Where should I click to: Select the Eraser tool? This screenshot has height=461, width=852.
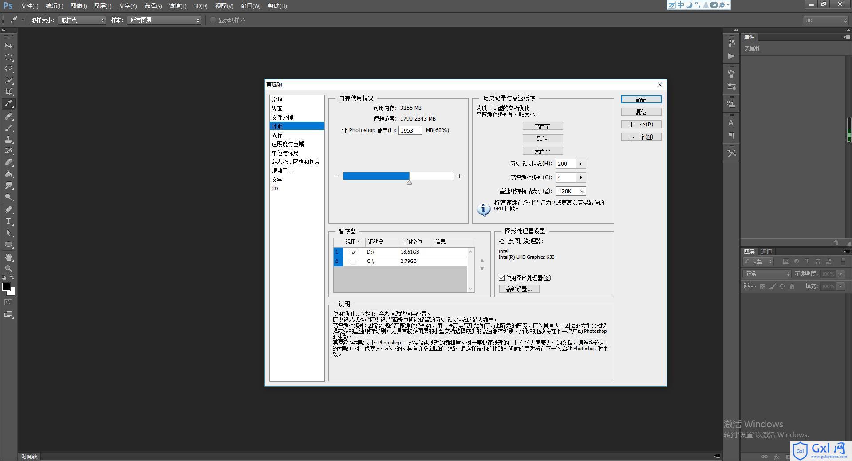pyautogui.click(x=8, y=162)
